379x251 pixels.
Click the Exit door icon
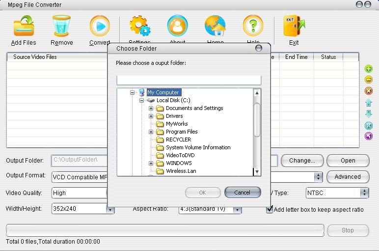294,26
